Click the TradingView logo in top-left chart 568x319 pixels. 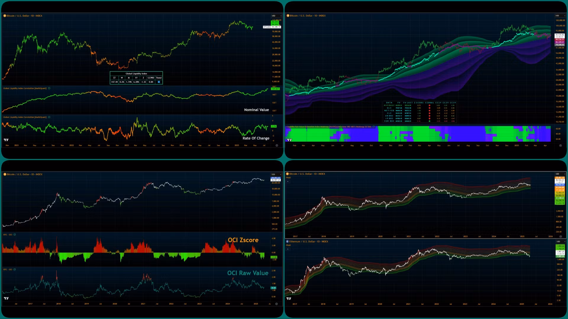click(6, 140)
